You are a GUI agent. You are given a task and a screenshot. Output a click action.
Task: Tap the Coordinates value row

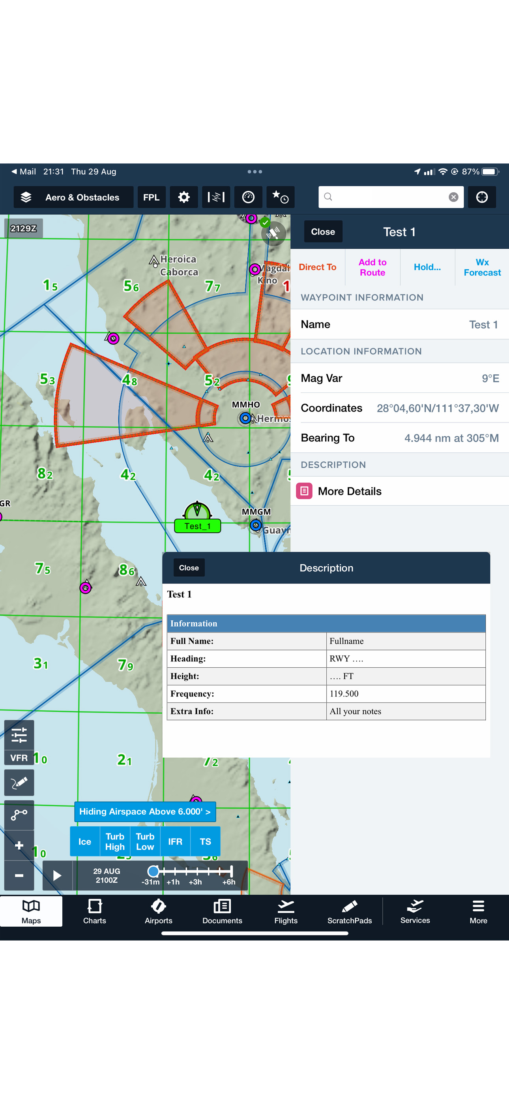pos(400,408)
